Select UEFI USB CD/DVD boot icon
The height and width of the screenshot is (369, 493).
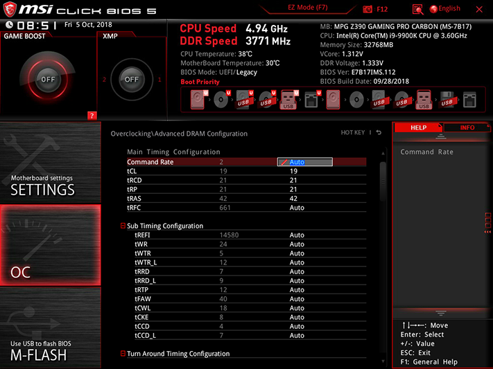pos(267,100)
